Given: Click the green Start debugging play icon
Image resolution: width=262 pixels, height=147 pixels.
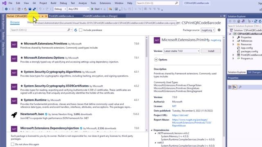Looking at the screenshot, I should pyautogui.click(x=92, y=9).
